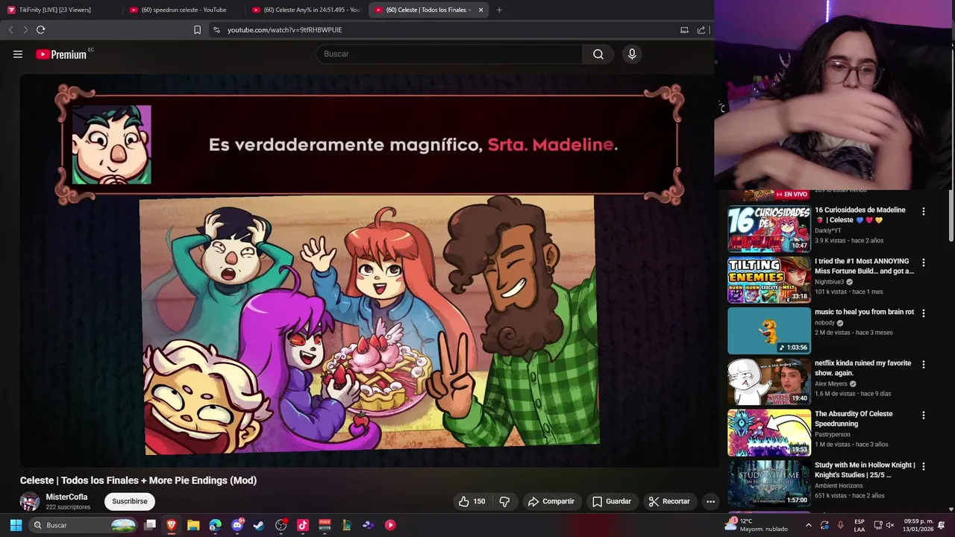
Task: Open a new browser tab
Action: pyautogui.click(x=499, y=10)
